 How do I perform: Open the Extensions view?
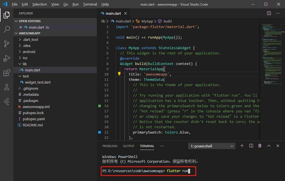(7, 73)
